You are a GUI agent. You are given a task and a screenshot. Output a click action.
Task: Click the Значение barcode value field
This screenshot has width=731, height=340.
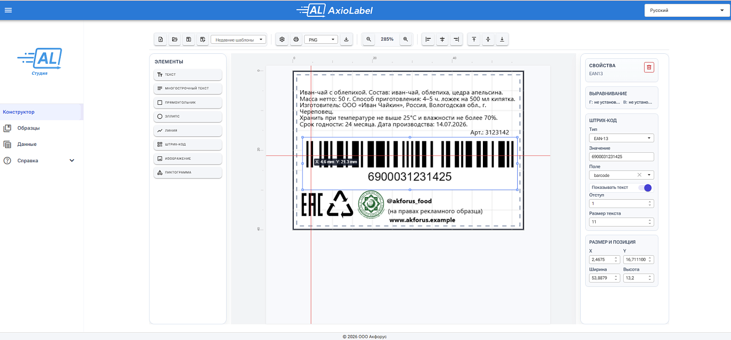[621, 157]
